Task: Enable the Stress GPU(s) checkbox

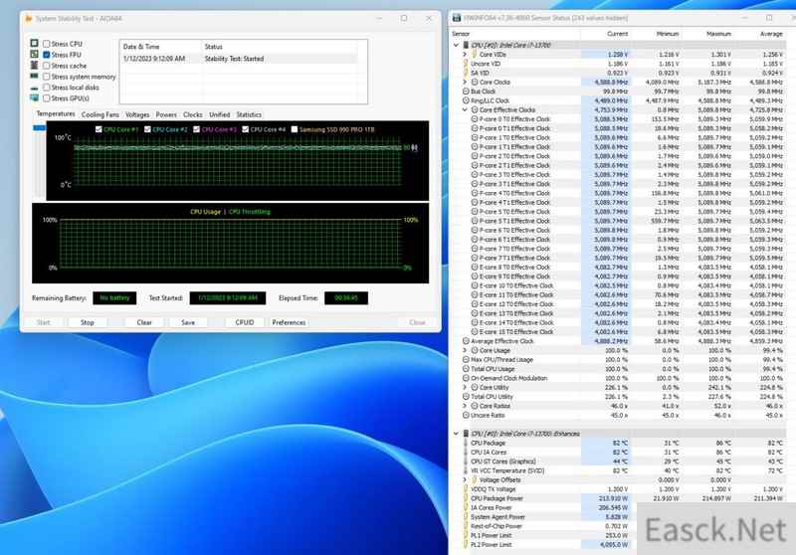Action: 46,98
